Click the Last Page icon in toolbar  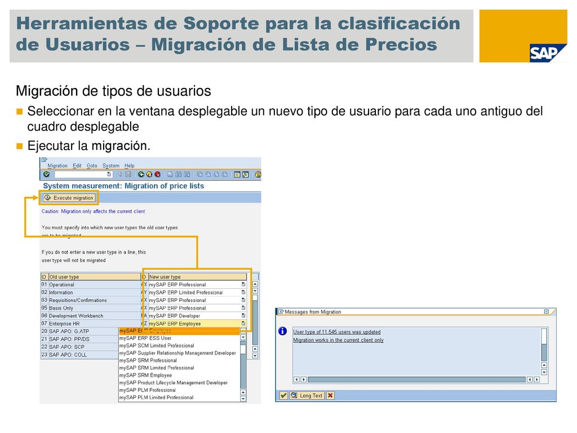pyautogui.click(x=224, y=175)
